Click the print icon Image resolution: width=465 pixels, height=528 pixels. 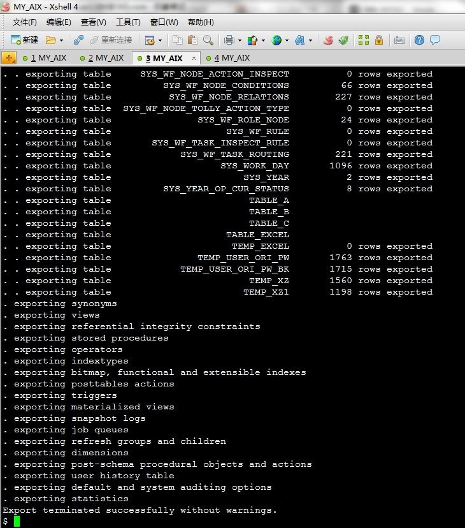229,40
